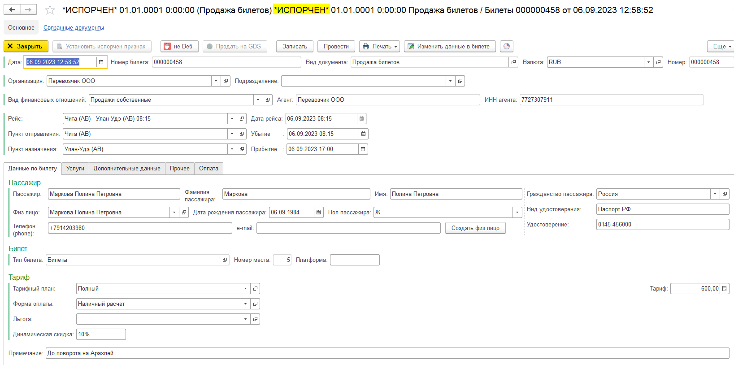This screenshot has height=365, width=734.
Task: Open calculator icon in Тариф field
Action: point(724,289)
